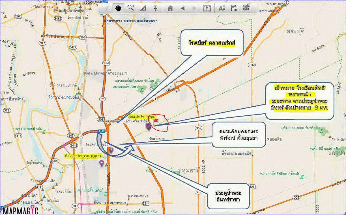This screenshot has width=346, height=215.
Task: Select the โรงเบียร์ คลาสเบริกส์ callout box
Action: [212, 43]
